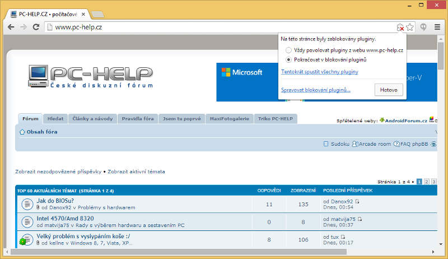Click 'Tentokrát spustit všechny pluginy' link
This screenshot has width=448, height=259.
click(x=319, y=72)
